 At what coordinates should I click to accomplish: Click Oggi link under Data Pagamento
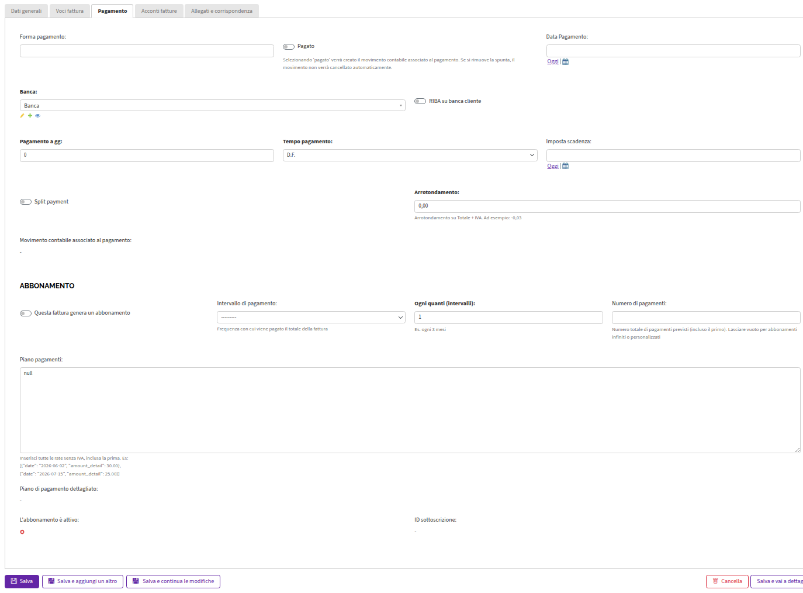click(x=553, y=61)
